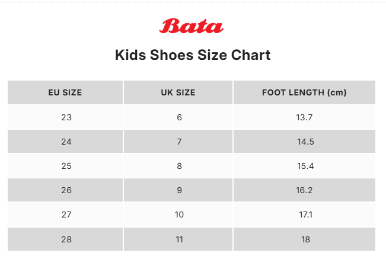Click foot length 15.4 cell
386x256 pixels.
tap(304, 166)
